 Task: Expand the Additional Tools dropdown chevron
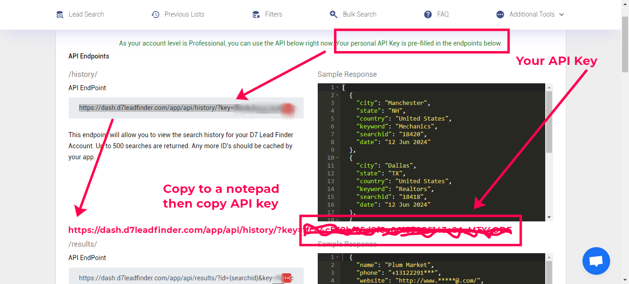[x=561, y=15]
